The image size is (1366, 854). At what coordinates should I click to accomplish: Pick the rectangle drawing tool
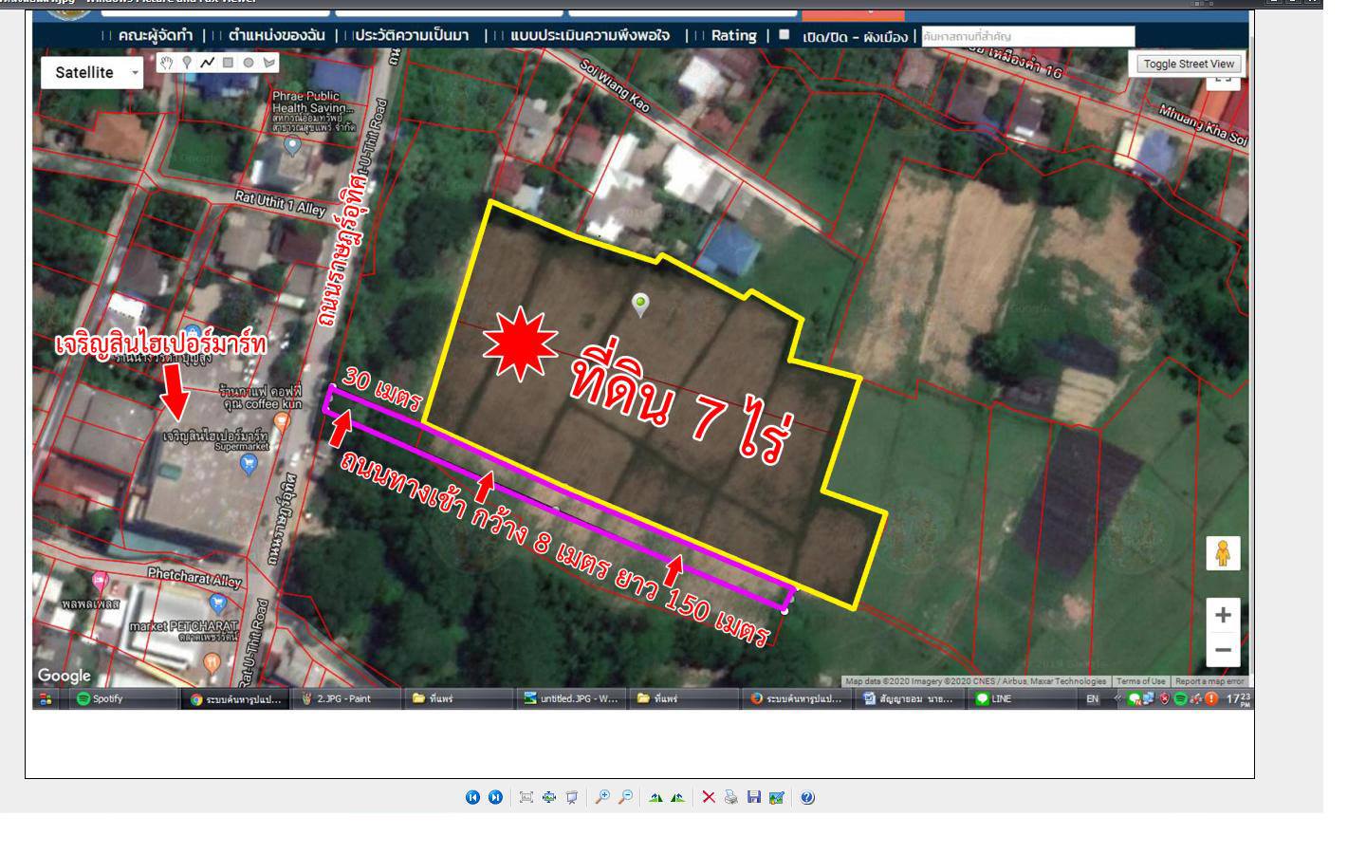(228, 63)
